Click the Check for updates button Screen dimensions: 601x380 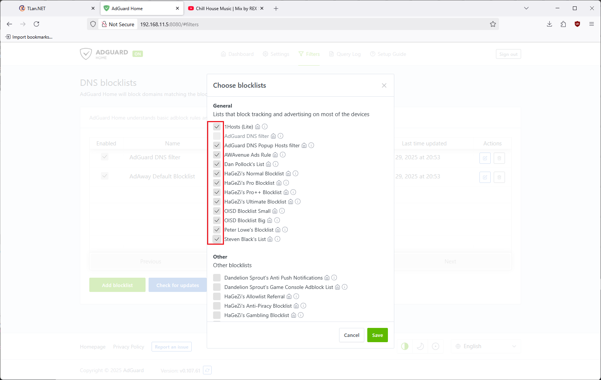177,285
